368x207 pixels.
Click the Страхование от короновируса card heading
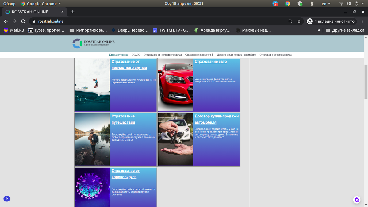click(x=125, y=174)
